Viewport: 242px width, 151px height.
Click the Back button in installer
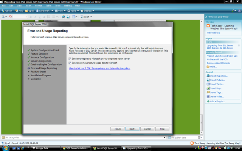click(x=117, y=129)
